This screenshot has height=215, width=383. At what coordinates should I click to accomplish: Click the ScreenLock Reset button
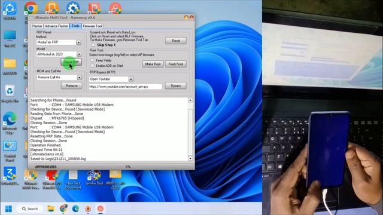pos(176,41)
